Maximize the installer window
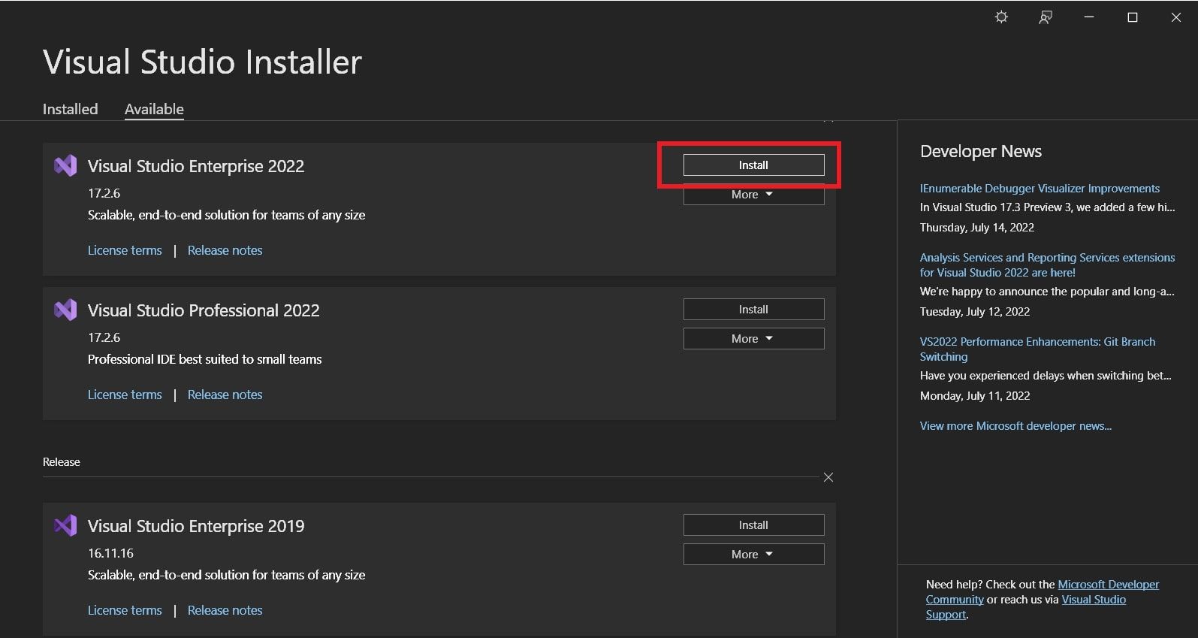1198x638 pixels. (x=1133, y=17)
